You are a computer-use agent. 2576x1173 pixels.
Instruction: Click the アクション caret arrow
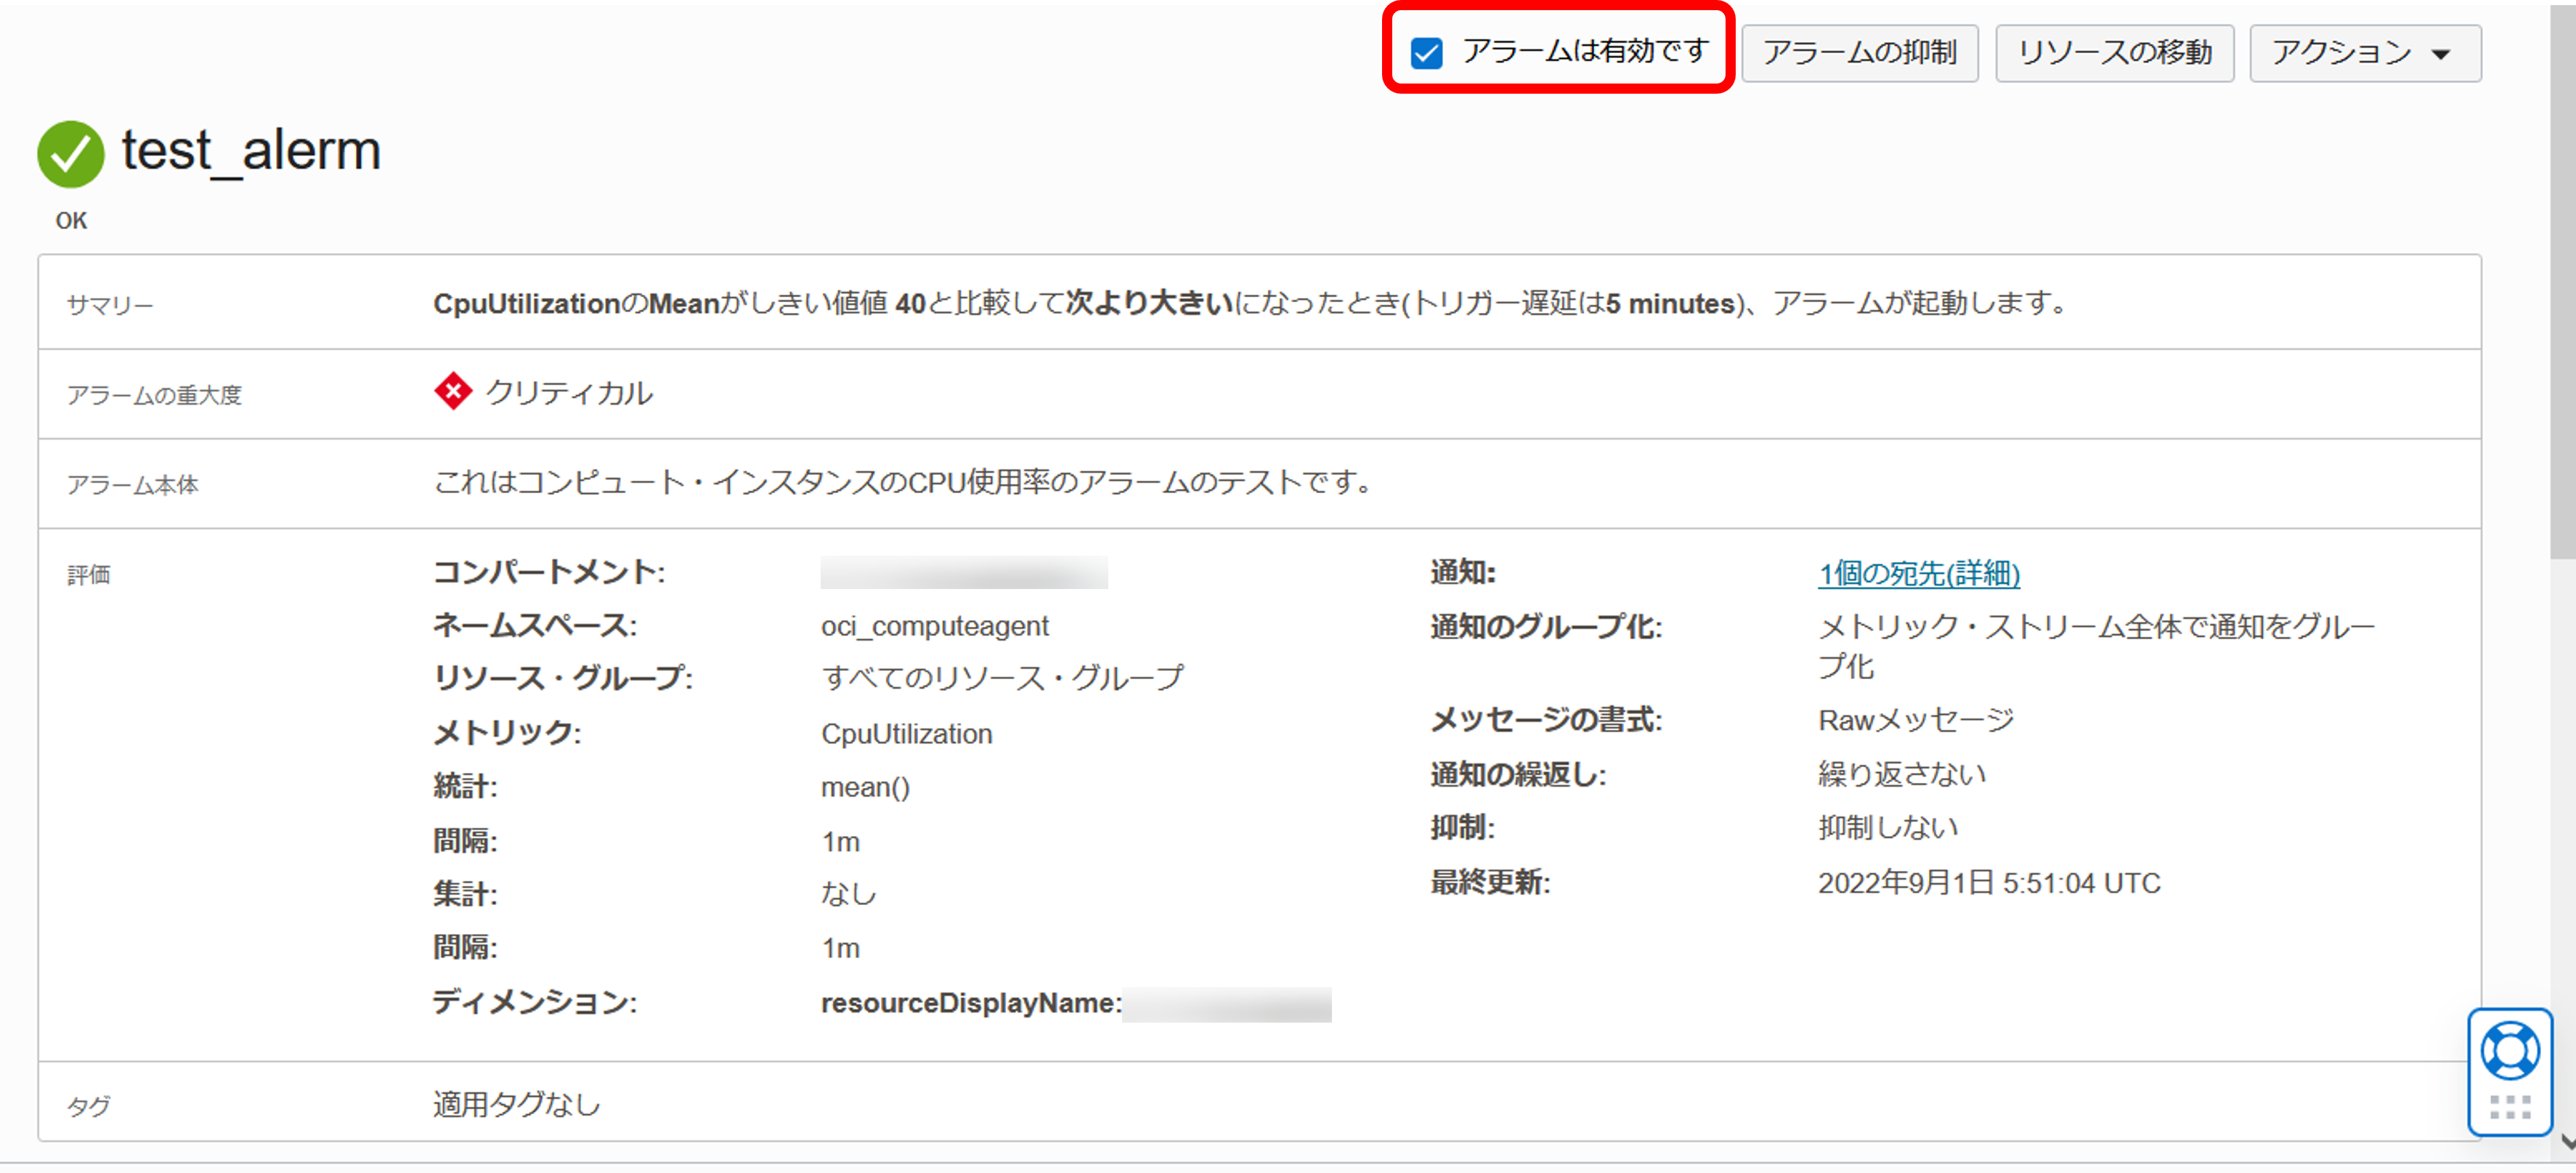(x=2441, y=54)
